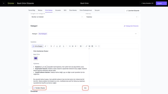Switch to the Envanter tab
168x94 pixels.
tap(58, 10)
